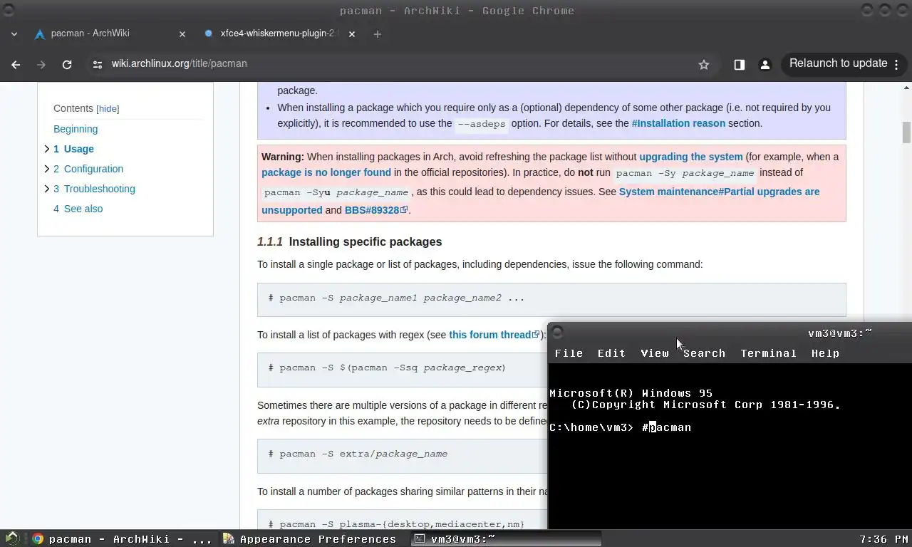Click the 'pacman -S extra/package_name' code block
The width and height of the screenshot is (912, 547).
coord(403,454)
